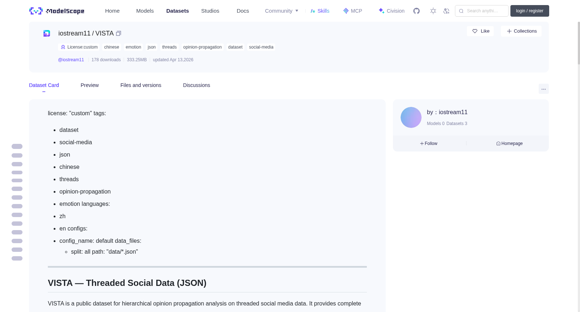Viewport: 580px width, 312px height.
Task: Click the Skills icon in navigation
Action: click(x=313, y=11)
